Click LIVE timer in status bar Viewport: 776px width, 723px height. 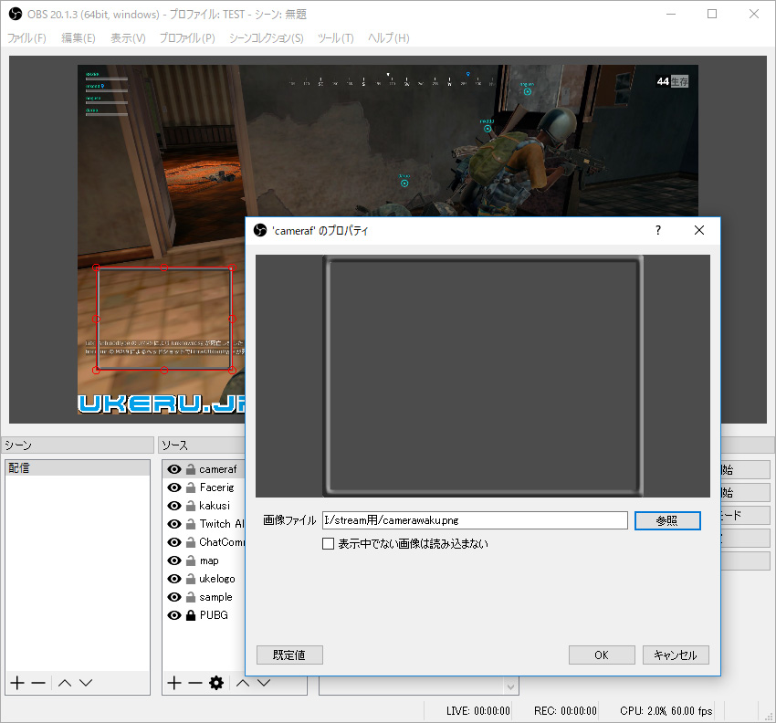click(x=478, y=711)
